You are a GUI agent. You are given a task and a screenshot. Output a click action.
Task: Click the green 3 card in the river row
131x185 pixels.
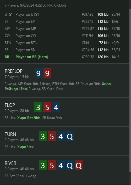(43, 165)
